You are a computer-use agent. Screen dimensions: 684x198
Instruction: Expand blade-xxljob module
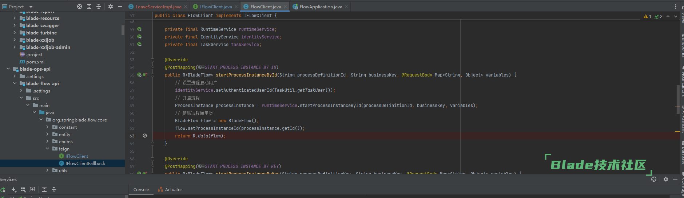coord(15,40)
